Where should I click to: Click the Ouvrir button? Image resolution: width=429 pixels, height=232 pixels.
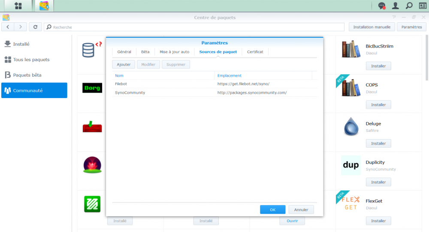292,221
